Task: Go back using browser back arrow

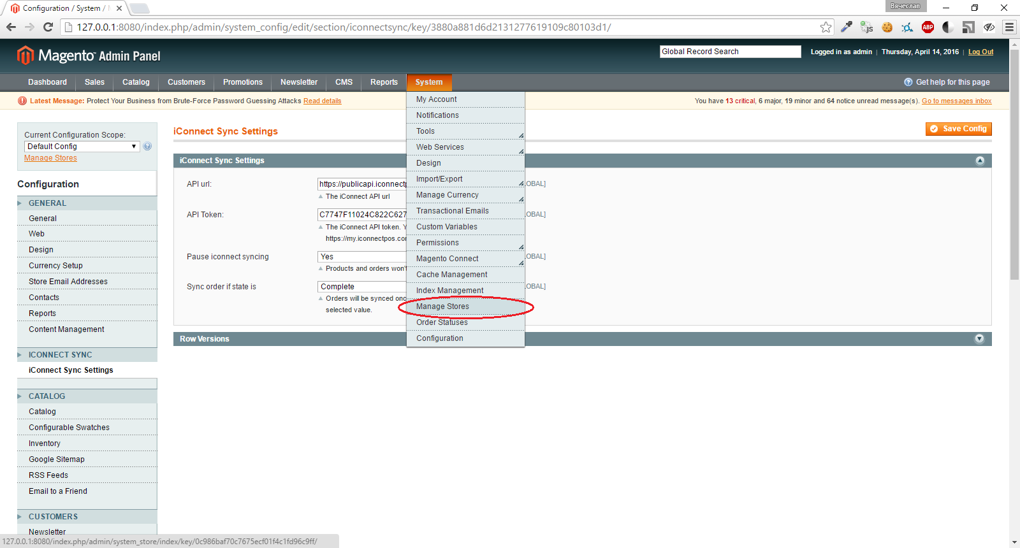Action: click(x=11, y=27)
